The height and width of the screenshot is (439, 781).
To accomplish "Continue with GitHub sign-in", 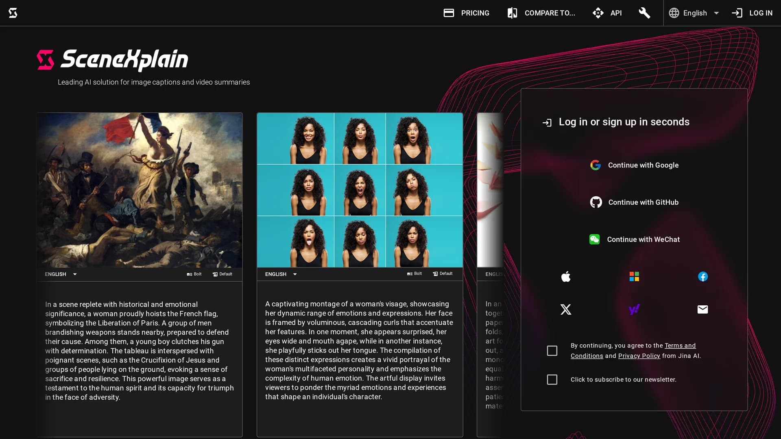I will pos(634,202).
